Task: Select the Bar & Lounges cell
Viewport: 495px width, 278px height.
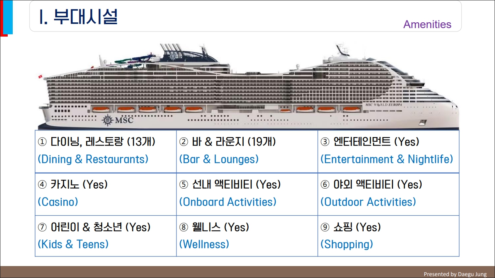Action: (x=247, y=151)
